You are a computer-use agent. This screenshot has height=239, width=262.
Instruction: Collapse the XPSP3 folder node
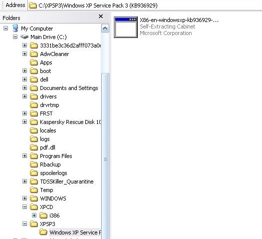point(24,224)
